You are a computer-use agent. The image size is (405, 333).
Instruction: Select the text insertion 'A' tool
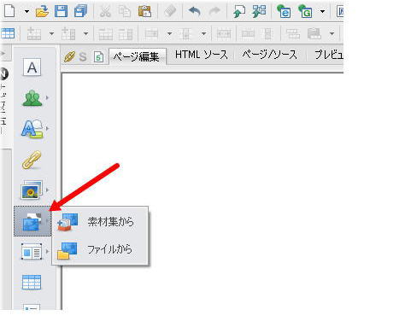32,67
